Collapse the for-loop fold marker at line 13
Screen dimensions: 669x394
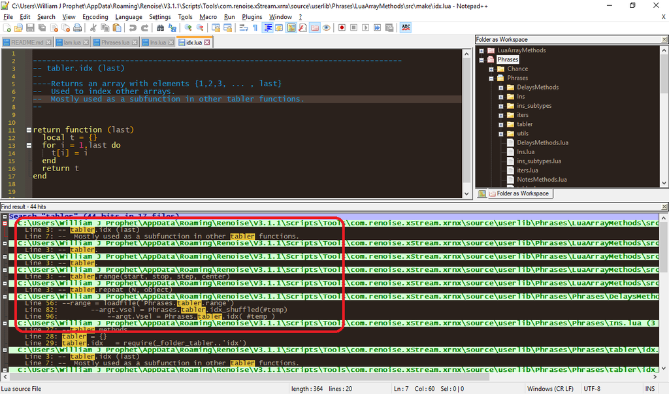tap(29, 145)
